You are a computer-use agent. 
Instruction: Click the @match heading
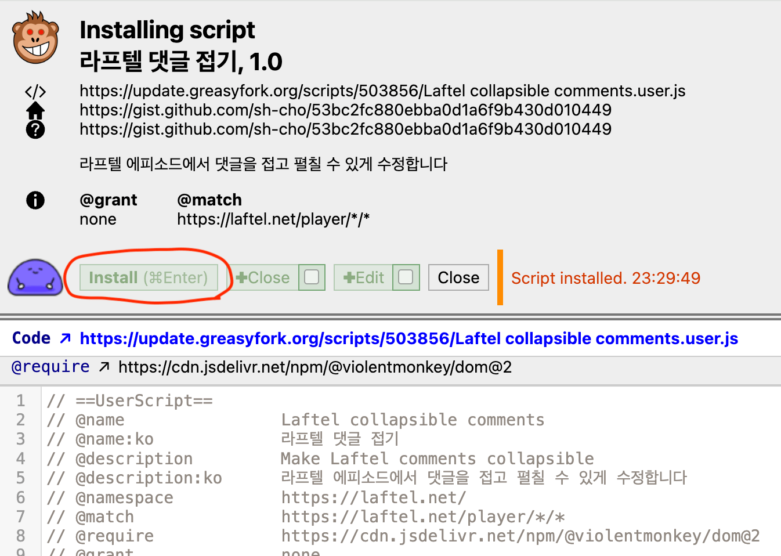point(209,200)
